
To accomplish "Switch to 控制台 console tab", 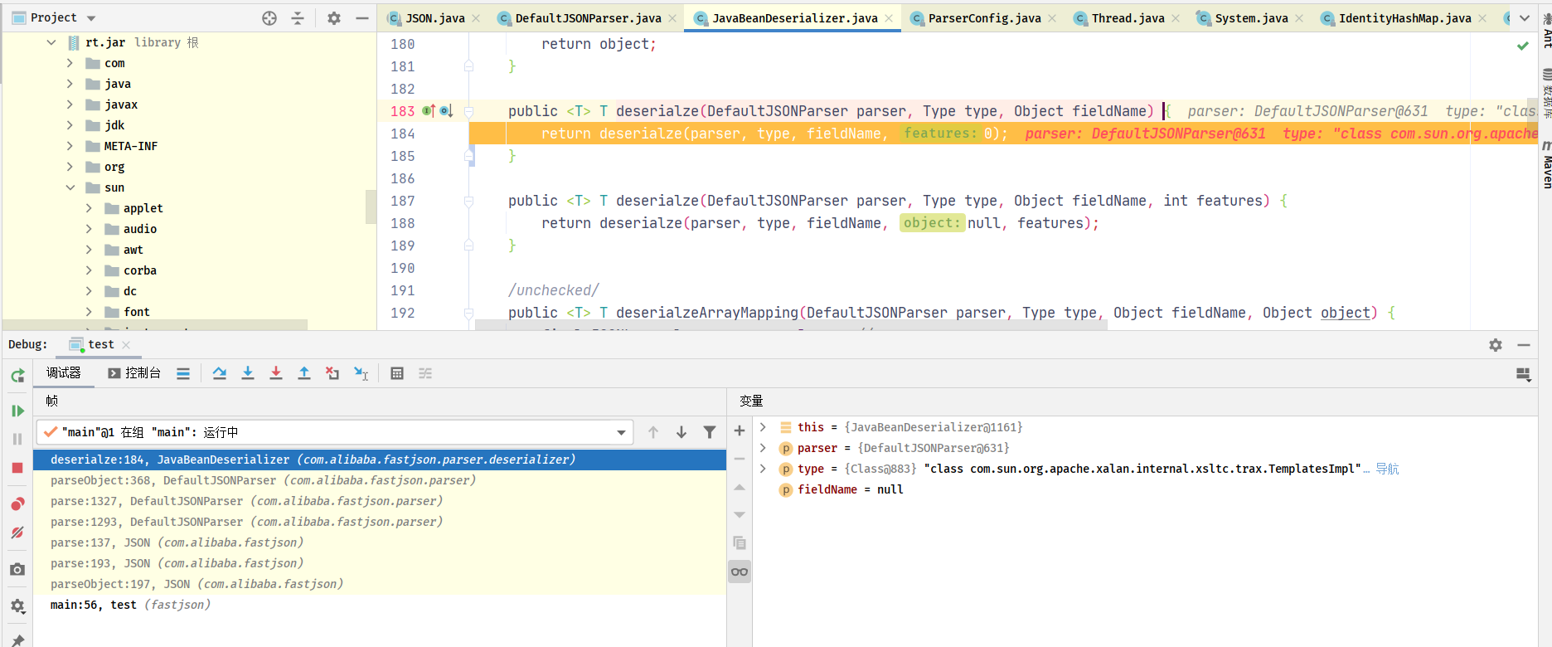I will [x=134, y=373].
